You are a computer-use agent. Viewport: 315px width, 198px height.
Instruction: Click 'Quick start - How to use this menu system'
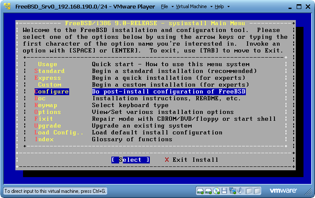tap(171, 64)
